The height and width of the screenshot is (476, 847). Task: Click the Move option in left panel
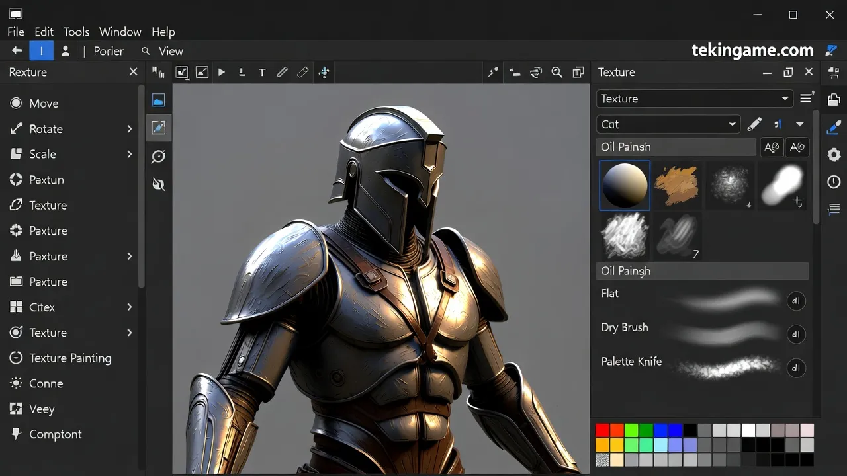[x=44, y=103]
